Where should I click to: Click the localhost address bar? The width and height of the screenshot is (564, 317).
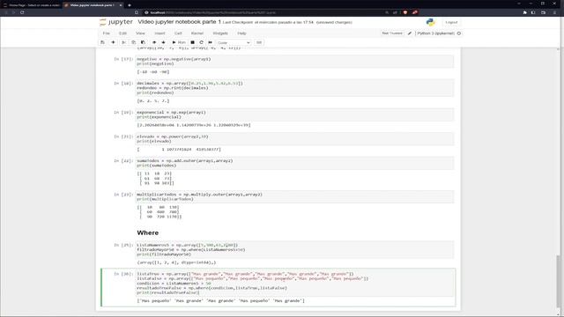pos(263,12)
